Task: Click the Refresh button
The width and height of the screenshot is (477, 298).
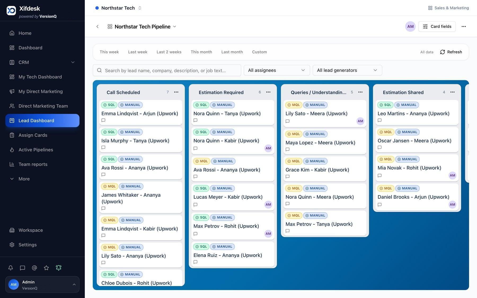Action: point(451,52)
